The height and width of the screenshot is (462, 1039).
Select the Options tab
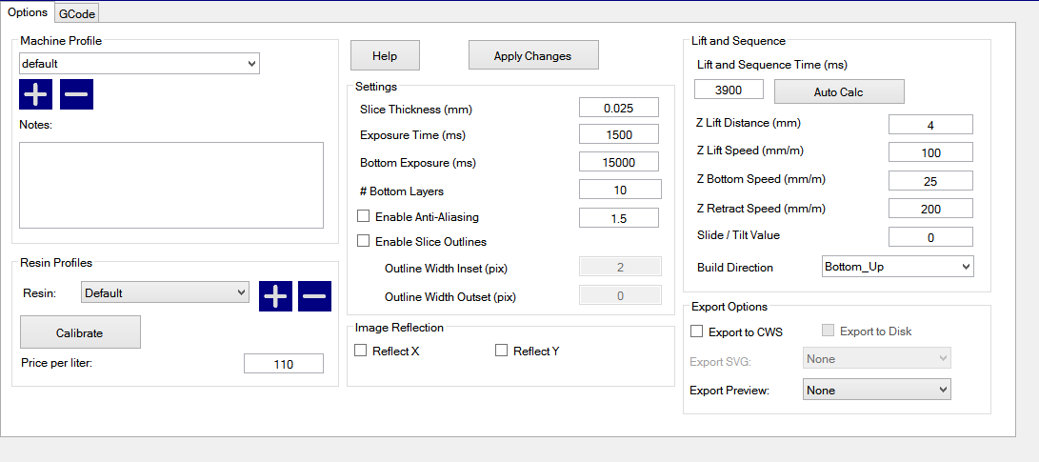27,12
